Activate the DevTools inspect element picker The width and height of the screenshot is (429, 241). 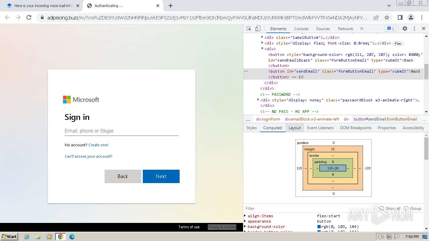coord(249,29)
